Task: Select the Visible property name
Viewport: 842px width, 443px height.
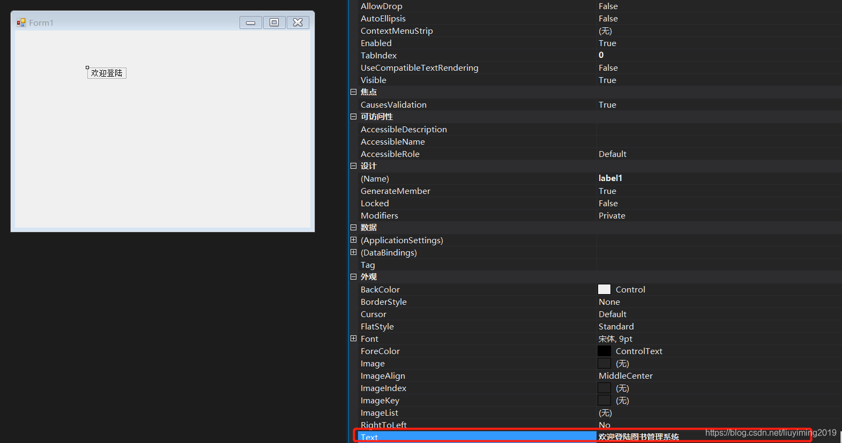Action: pyautogui.click(x=374, y=80)
